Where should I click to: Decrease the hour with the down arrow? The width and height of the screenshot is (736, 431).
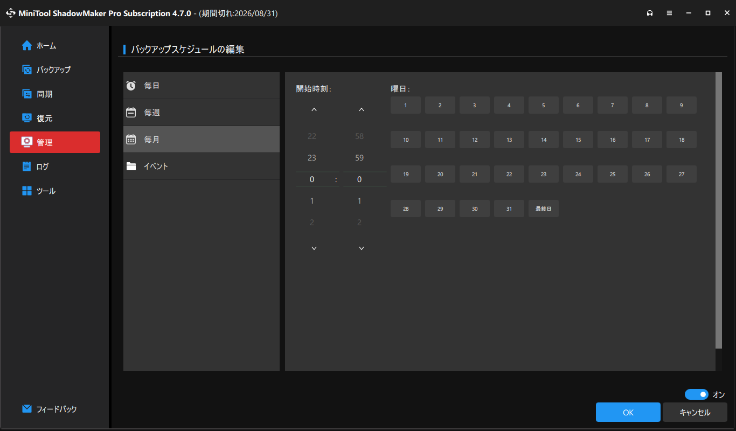(x=314, y=248)
